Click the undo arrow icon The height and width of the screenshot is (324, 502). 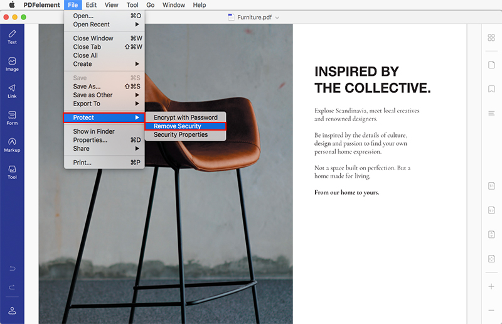click(12, 269)
